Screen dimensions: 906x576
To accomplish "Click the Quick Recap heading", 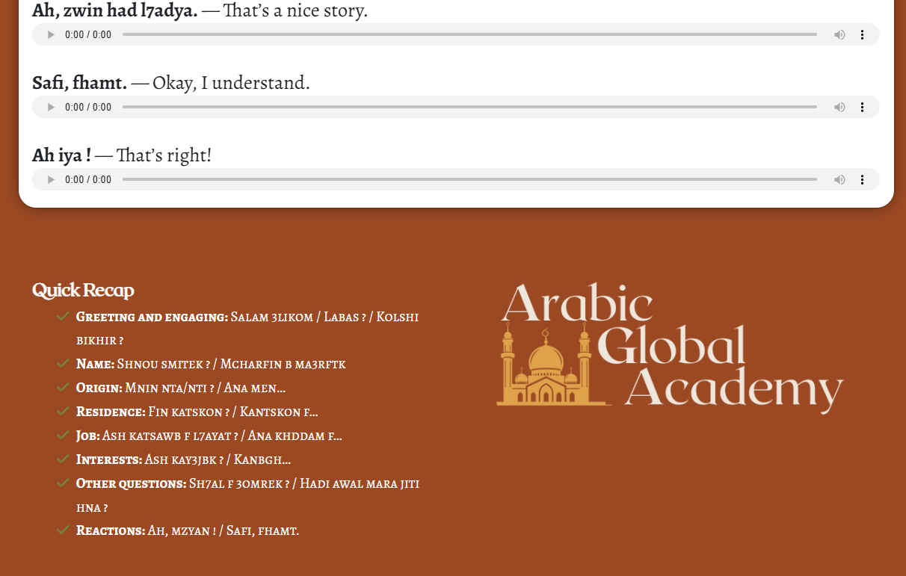I will [x=83, y=291].
